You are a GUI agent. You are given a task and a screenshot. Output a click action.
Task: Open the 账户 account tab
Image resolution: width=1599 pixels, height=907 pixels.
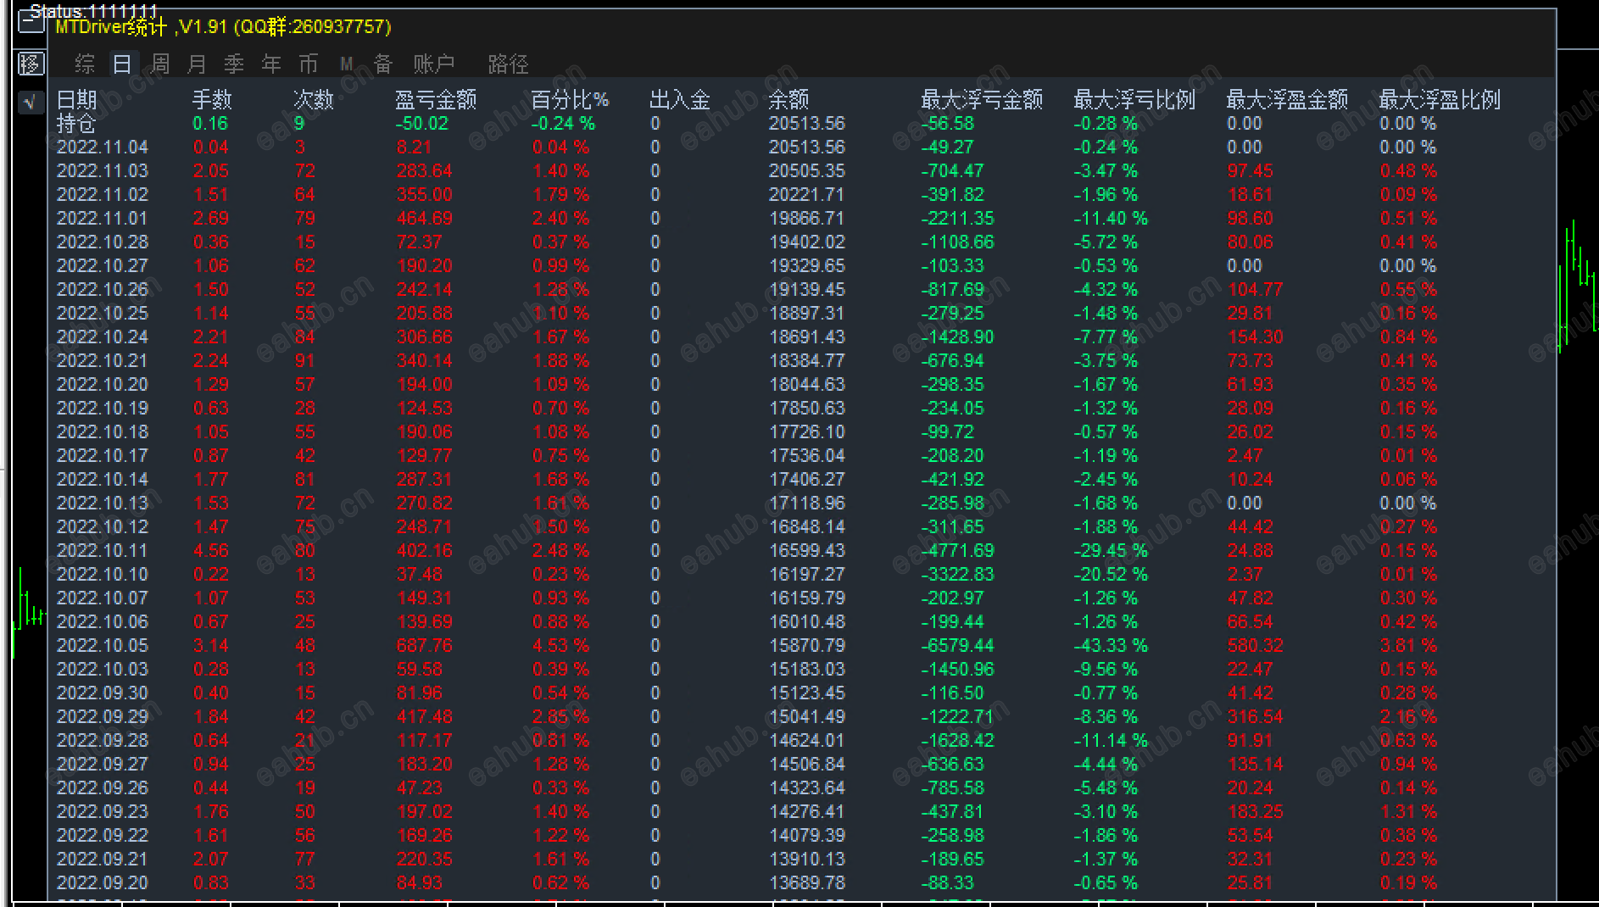434,64
